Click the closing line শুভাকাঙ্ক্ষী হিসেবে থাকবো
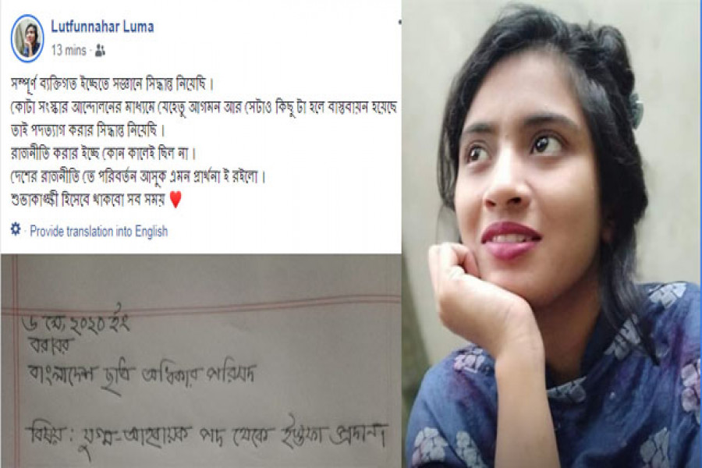Image resolution: width=702 pixels, height=468 pixels. pos(88,200)
